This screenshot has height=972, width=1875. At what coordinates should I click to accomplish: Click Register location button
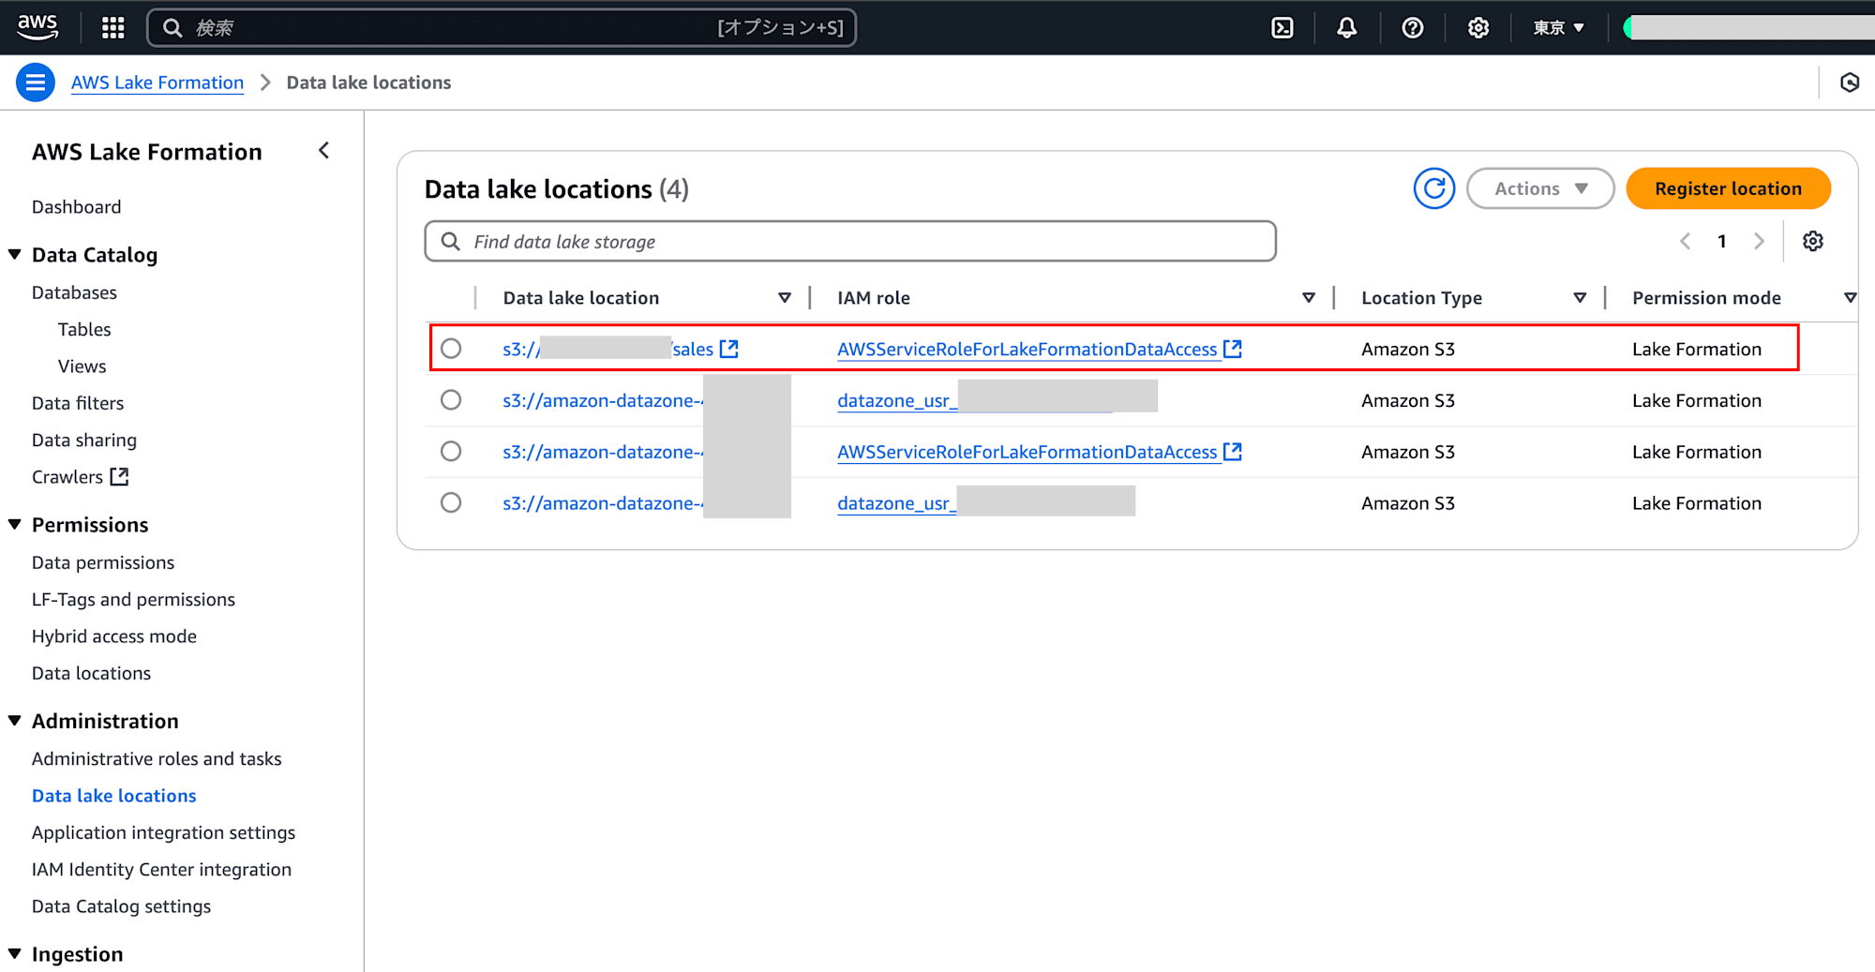point(1728,188)
